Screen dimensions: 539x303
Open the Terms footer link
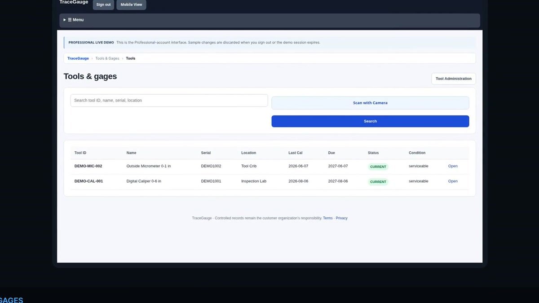point(328,218)
